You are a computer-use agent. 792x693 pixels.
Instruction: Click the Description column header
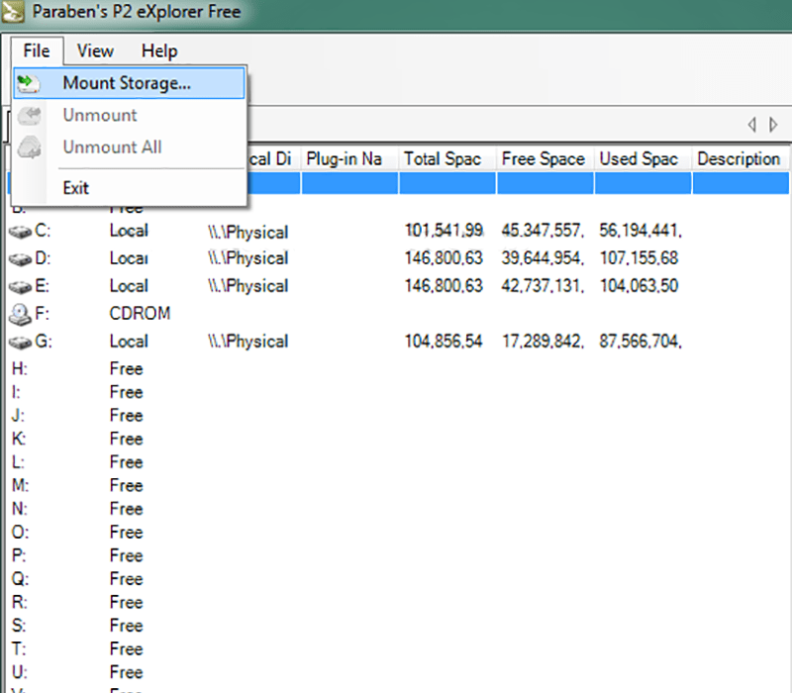coord(741,159)
